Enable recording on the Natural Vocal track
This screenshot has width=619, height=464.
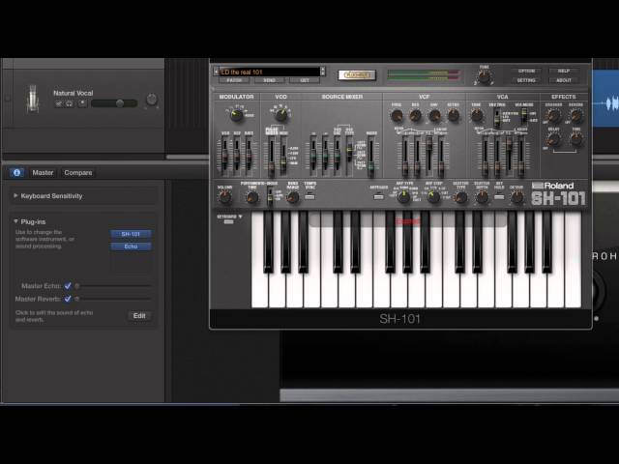(x=82, y=103)
